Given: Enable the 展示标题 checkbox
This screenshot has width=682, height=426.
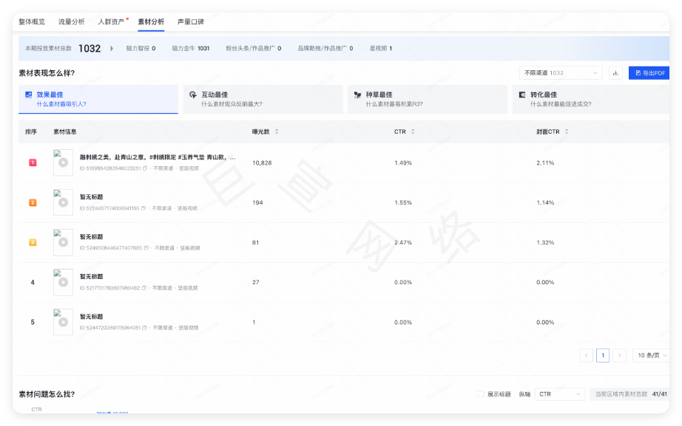Looking at the screenshot, I should pyautogui.click(x=479, y=394).
